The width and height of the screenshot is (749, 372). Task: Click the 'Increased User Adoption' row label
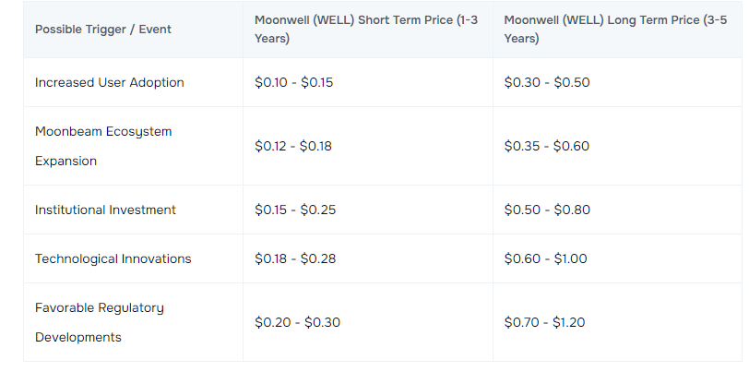point(110,82)
